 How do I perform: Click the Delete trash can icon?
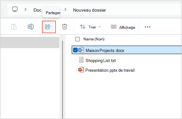coord(65,27)
